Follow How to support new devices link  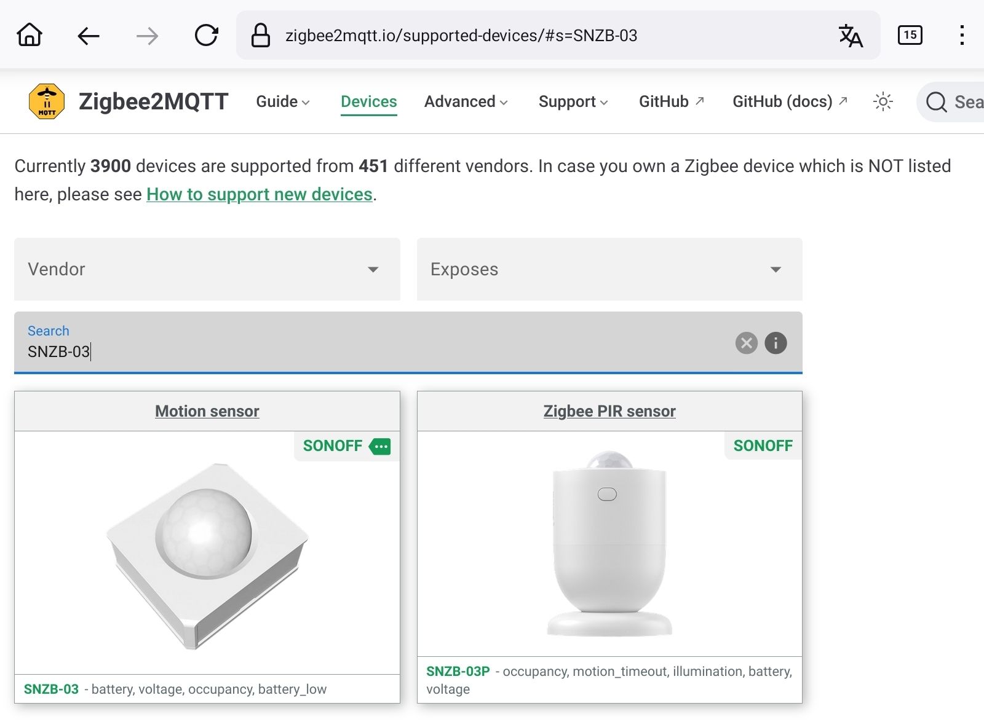coord(260,194)
